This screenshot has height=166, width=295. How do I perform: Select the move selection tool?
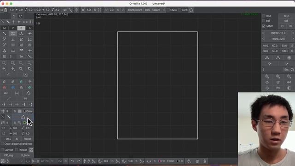tap(4, 69)
